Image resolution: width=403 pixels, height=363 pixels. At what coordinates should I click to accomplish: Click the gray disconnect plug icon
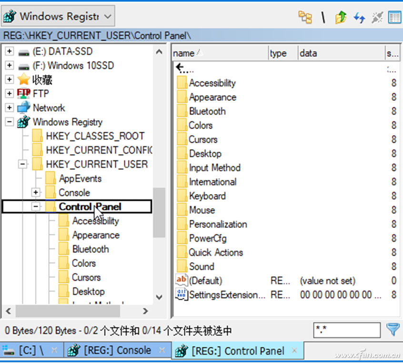377,18
